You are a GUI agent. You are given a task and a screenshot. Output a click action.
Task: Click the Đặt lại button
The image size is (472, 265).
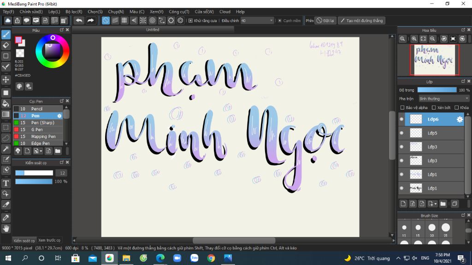(x=325, y=20)
